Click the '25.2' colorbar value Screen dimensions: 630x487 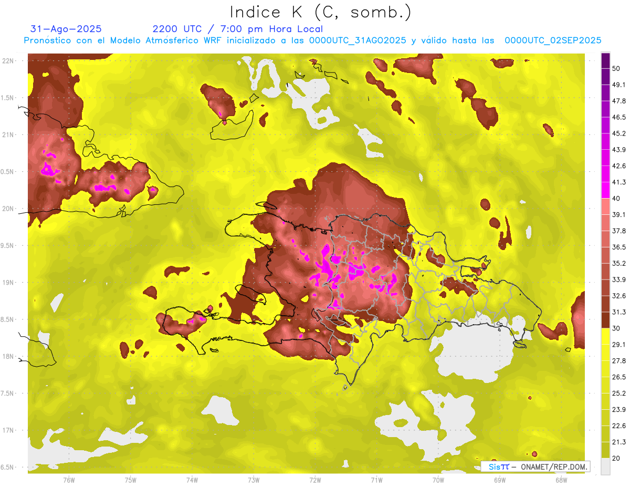coord(618,393)
